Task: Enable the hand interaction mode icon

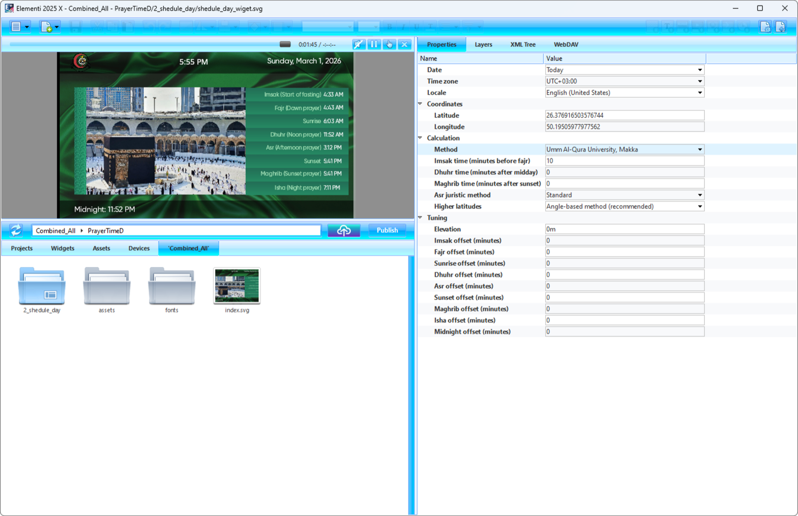Action: coord(389,44)
